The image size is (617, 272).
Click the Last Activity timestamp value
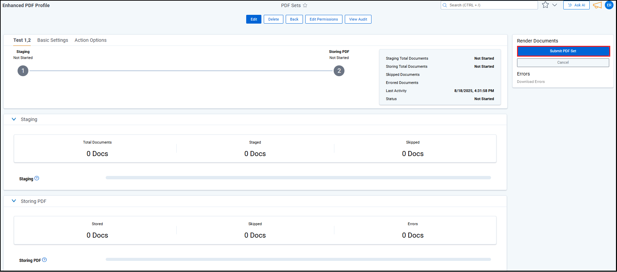474,91
